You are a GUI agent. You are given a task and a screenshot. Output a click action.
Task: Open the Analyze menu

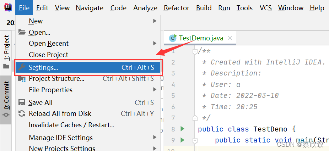click(145, 8)
